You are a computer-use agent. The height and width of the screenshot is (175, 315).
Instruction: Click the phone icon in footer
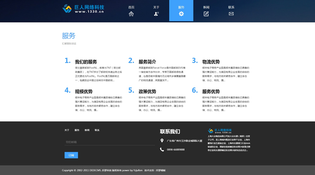pyautogui.click(x=162, y=150)
